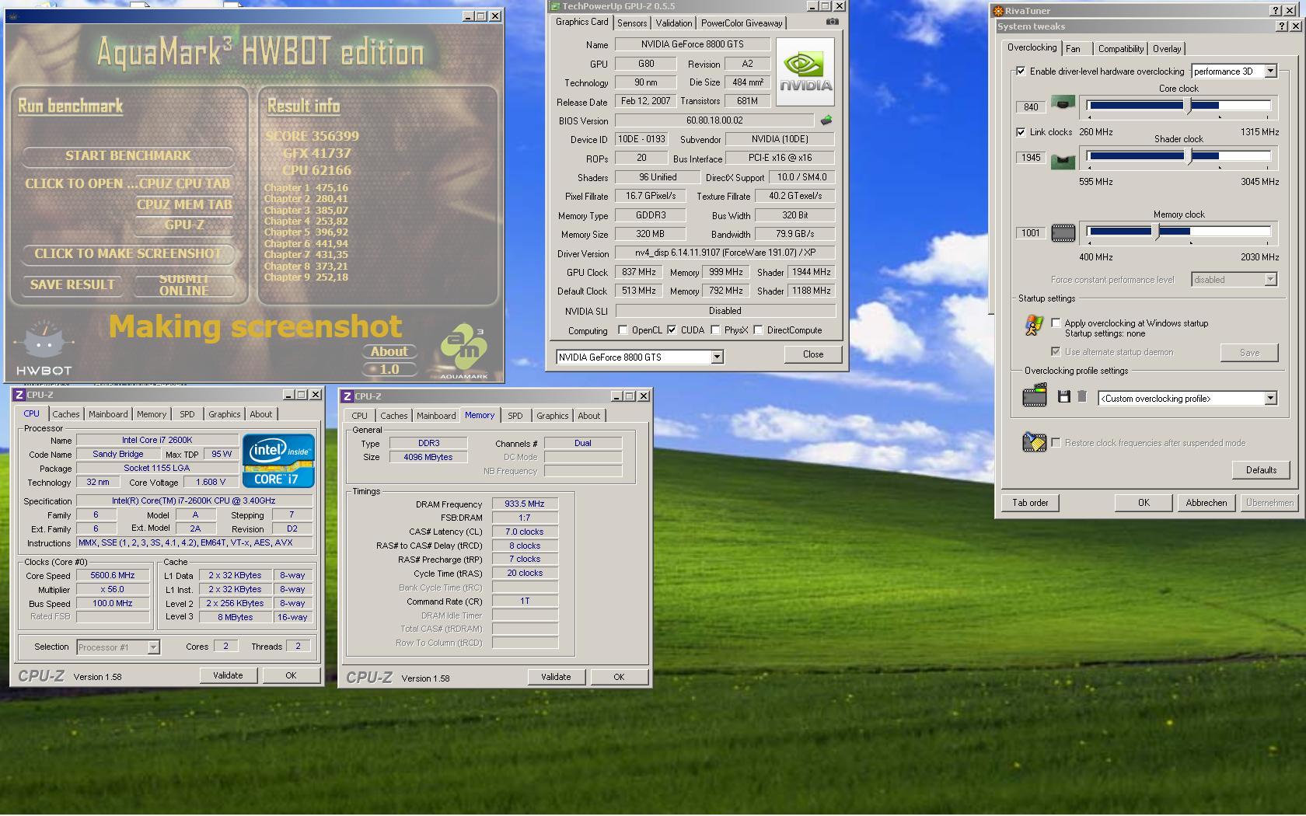
Task: Click the HWBOT robot logo
Action: pyautogui.click(x=44, y=349)
